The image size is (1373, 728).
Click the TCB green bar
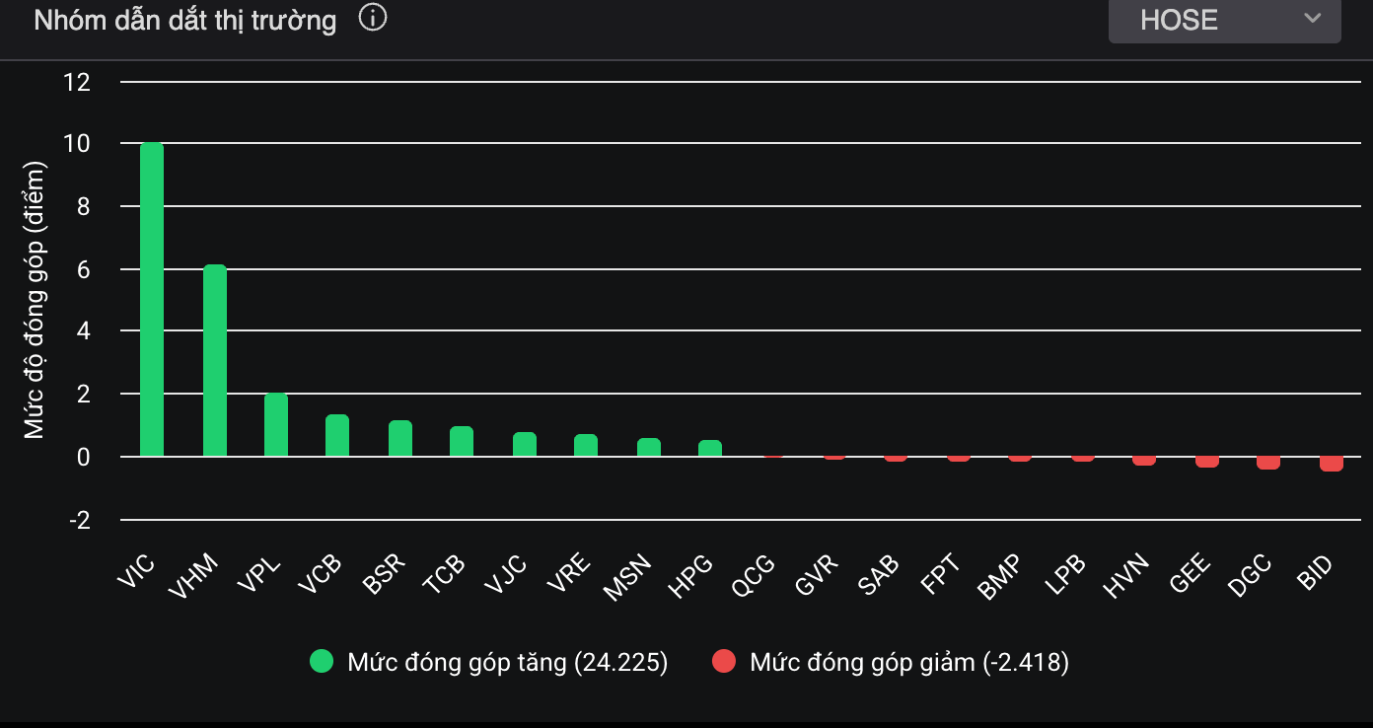point(462,442)
